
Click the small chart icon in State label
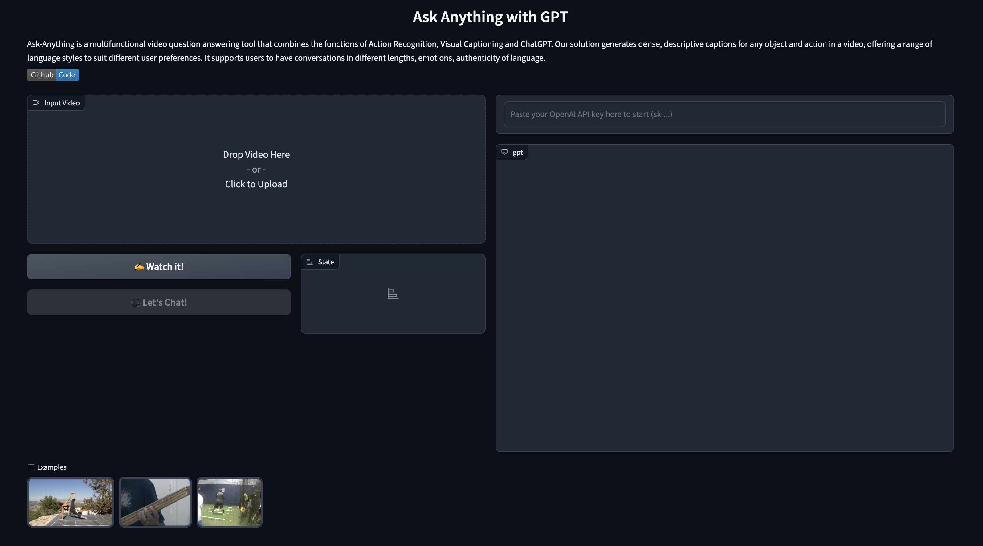(x=309, y=262)
